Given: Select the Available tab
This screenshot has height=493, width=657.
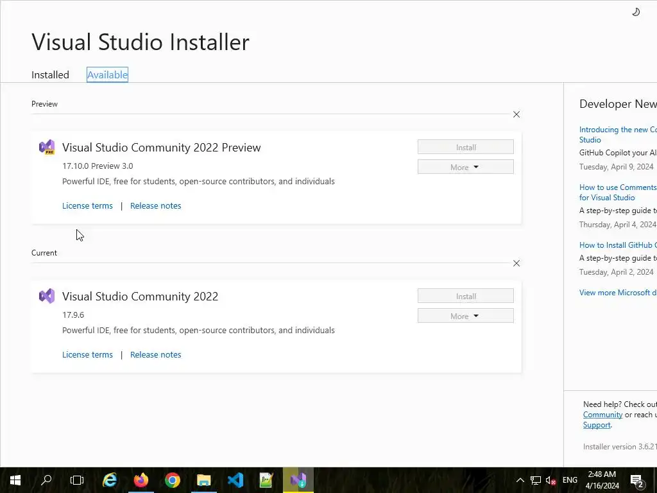Looking at the screenshot, I should click(107, 74).
